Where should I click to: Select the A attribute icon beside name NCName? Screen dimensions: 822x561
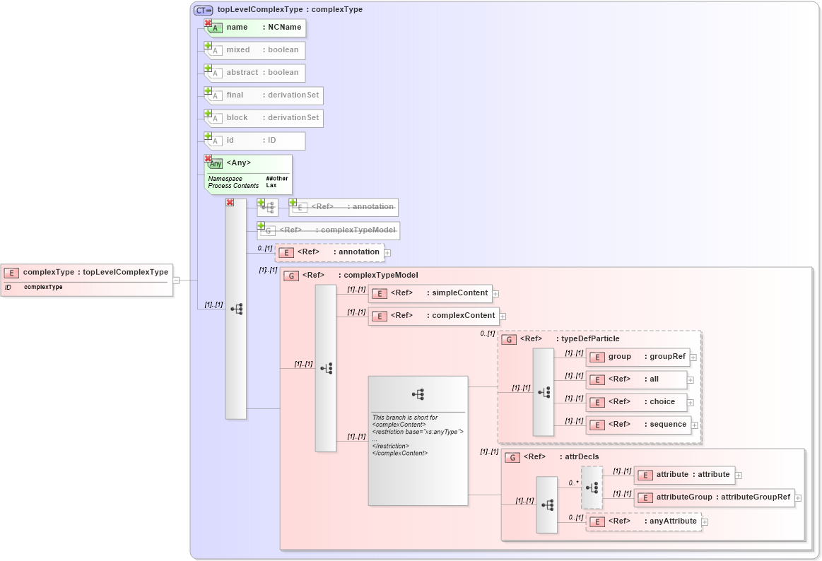tap(216, 28)
